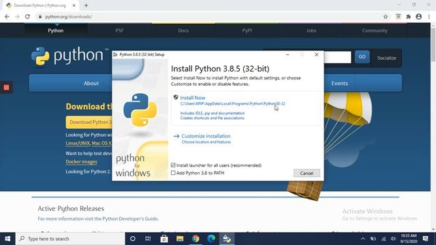
Task: Click the taskbar clock and date
Action: [x=409, y=239]
